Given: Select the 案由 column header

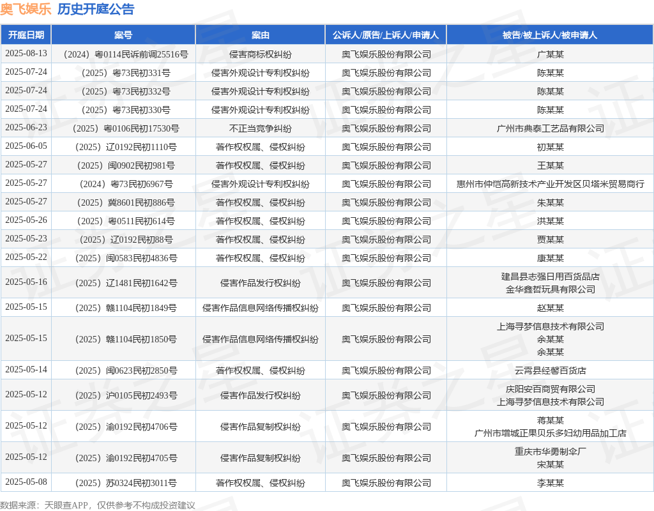Looking at the screenshot, I should tap(261, 35).
